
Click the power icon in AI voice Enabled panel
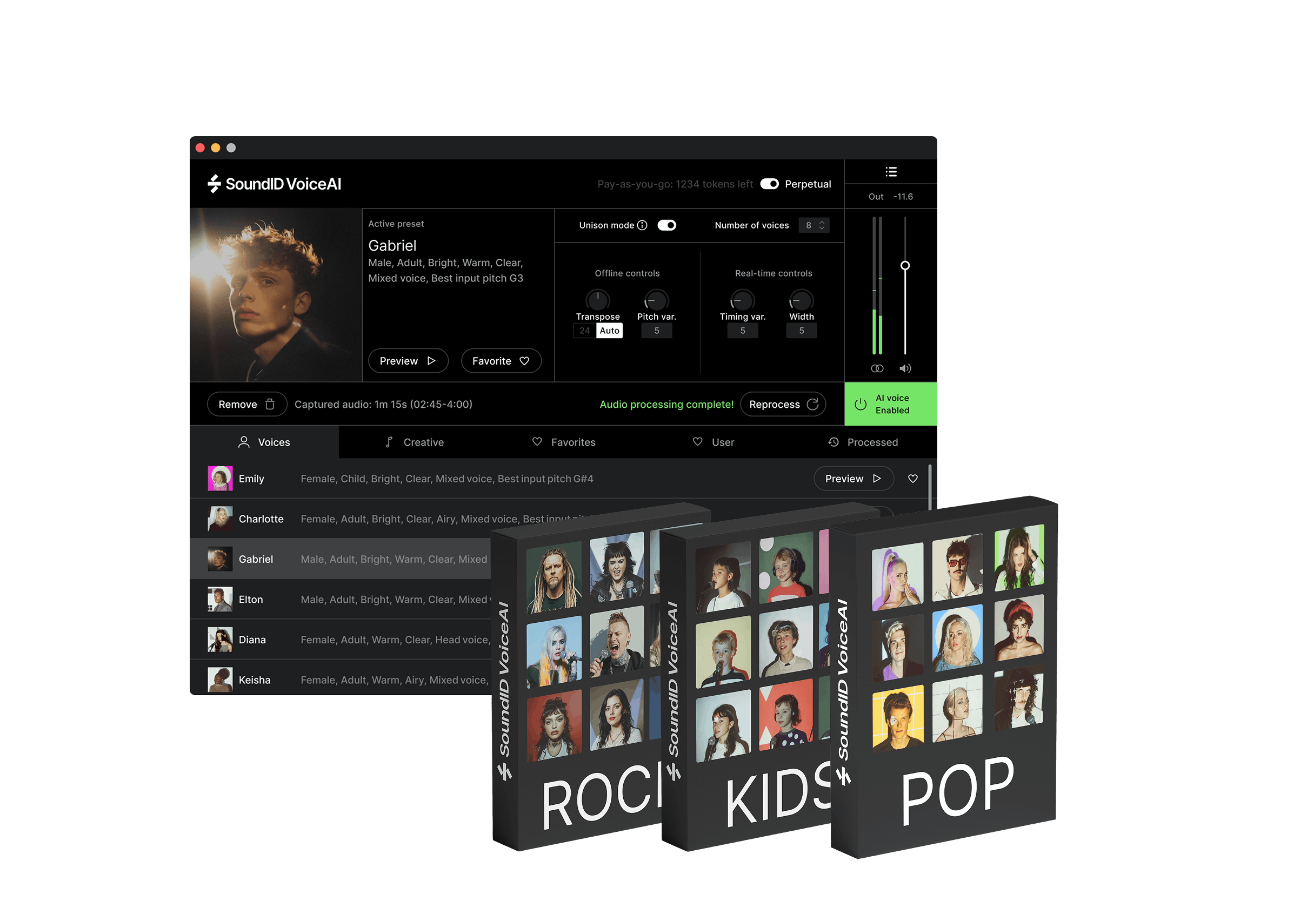859,404
